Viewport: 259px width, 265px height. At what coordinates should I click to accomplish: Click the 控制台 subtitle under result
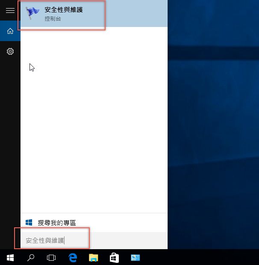click(53, 19)
